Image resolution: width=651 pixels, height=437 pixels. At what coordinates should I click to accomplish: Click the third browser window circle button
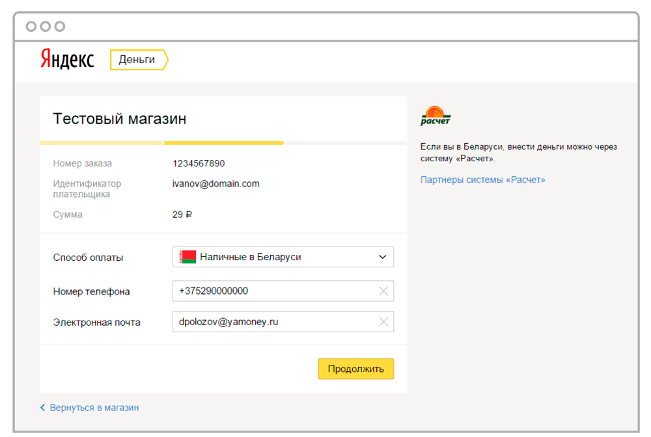point(60,27)
